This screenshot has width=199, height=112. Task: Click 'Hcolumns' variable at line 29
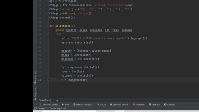pos(67,59)
